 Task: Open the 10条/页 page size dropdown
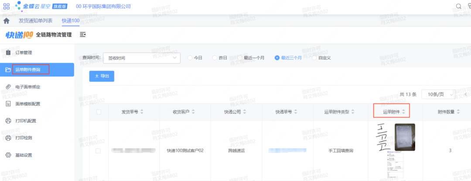coord(439,94)
